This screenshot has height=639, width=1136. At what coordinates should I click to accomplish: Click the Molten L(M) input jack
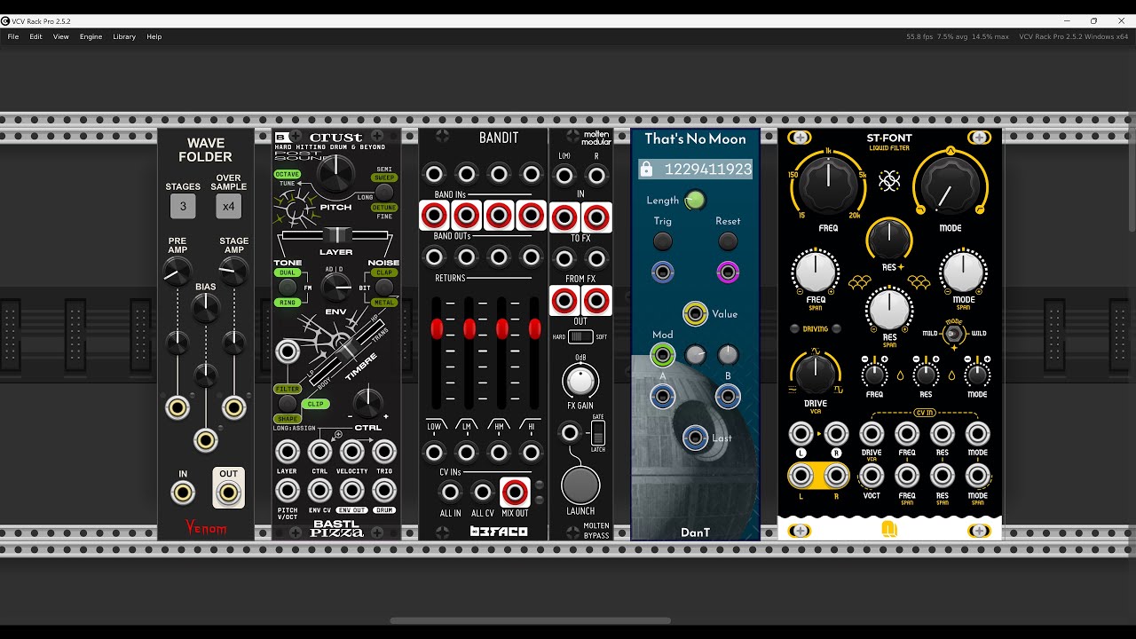click(564, 176)
